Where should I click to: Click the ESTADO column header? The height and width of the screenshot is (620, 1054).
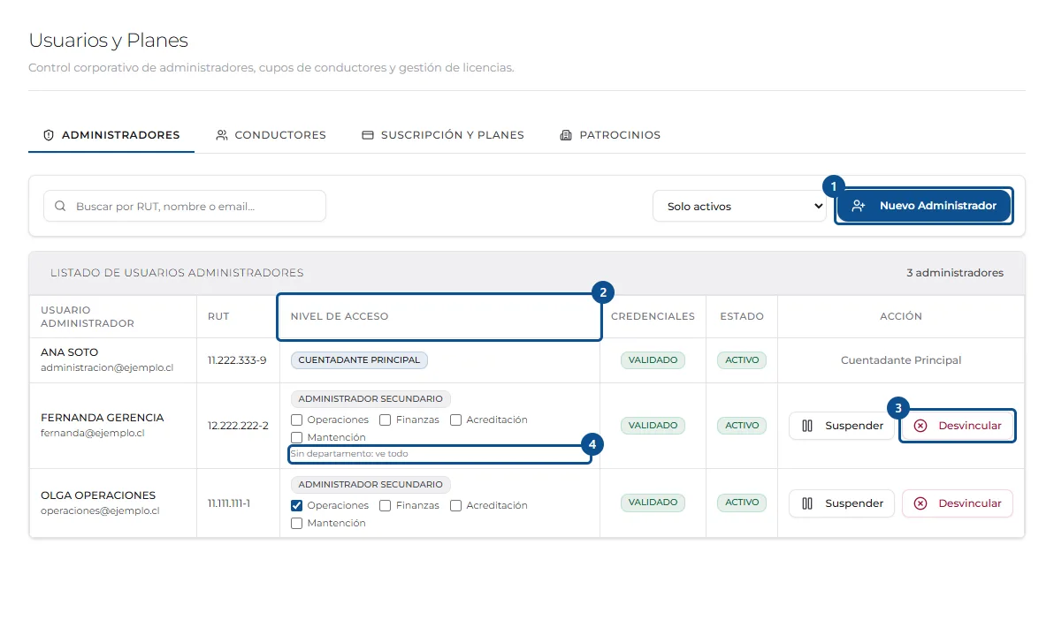(742, 316)
